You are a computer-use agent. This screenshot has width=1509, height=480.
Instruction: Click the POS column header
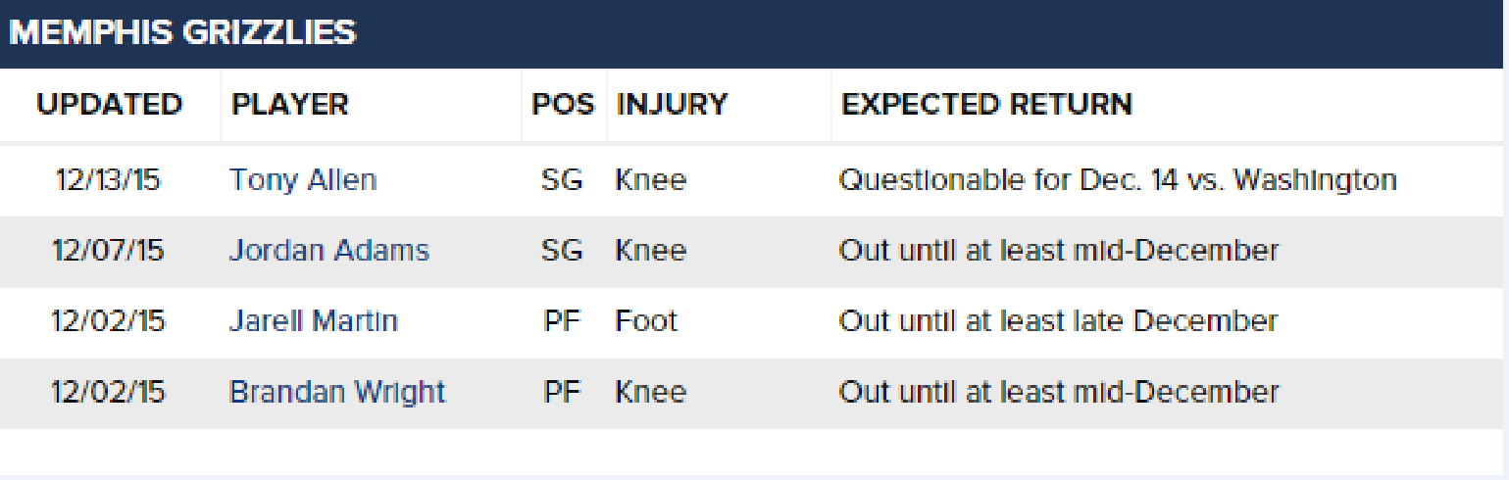[563, 105]
